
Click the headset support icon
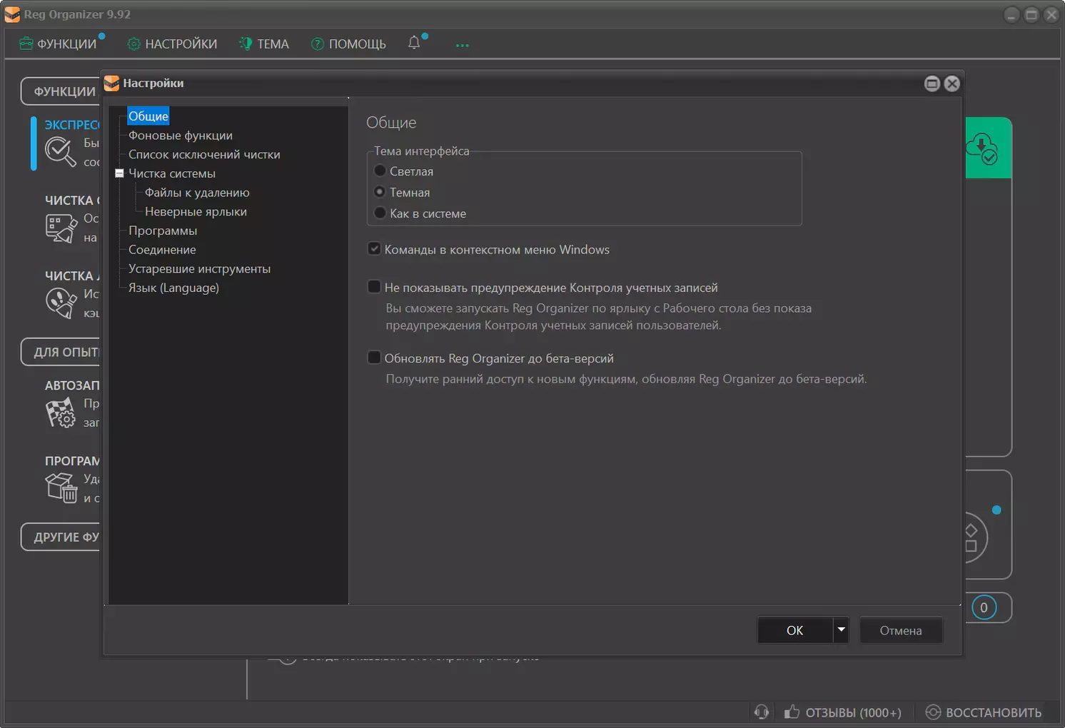[762, 712]
